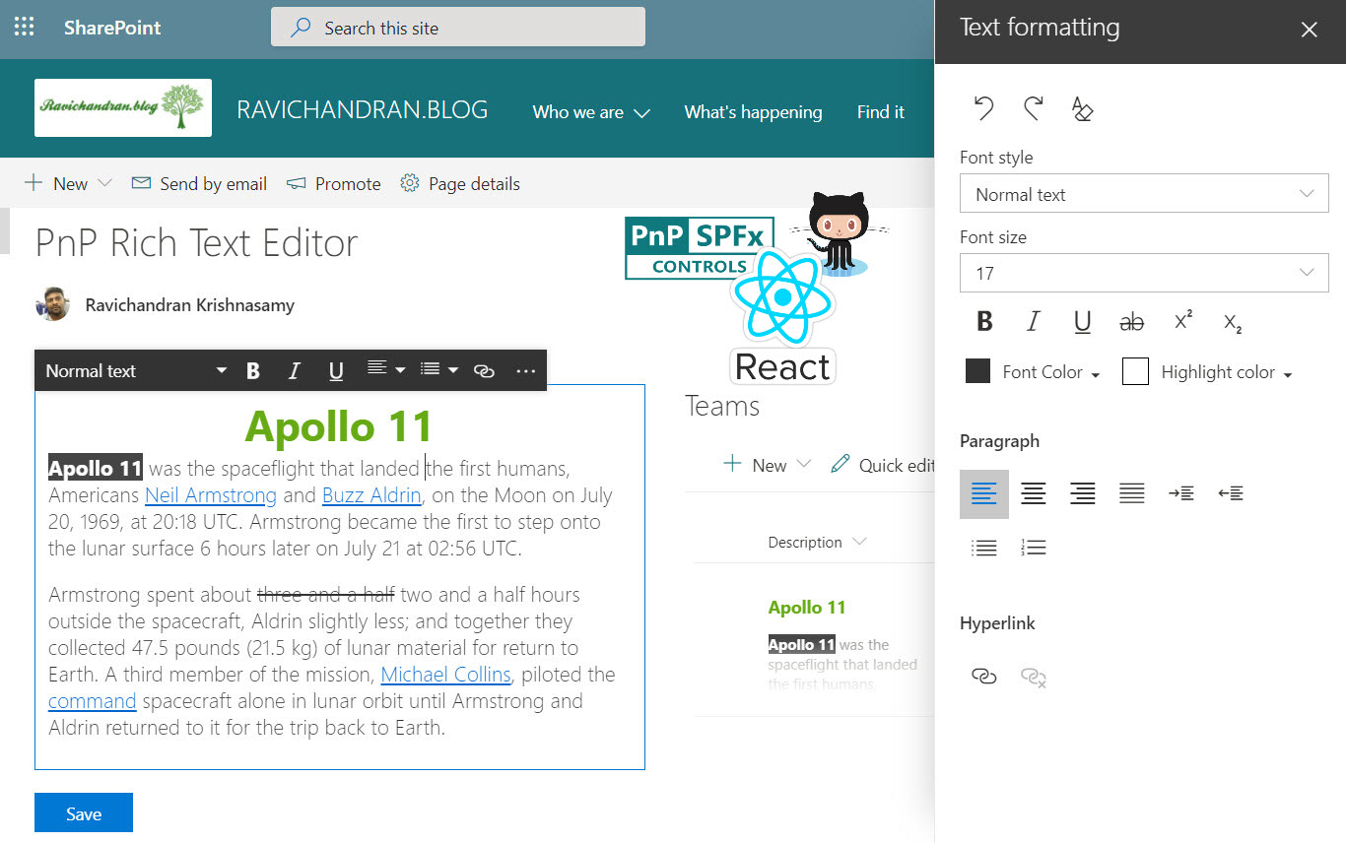Click the Undo icon in Text formatting panel
1346x843 pixels.
point(983,108)
